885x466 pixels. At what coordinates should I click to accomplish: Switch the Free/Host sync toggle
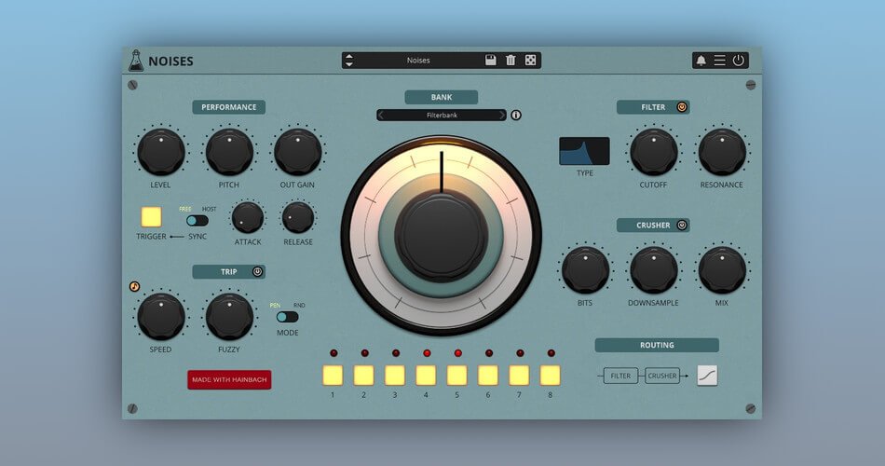tap(197, 221)
